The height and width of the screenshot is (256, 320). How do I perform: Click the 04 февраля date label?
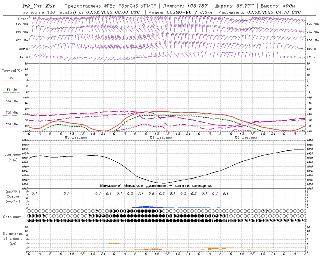click(161, 137)
